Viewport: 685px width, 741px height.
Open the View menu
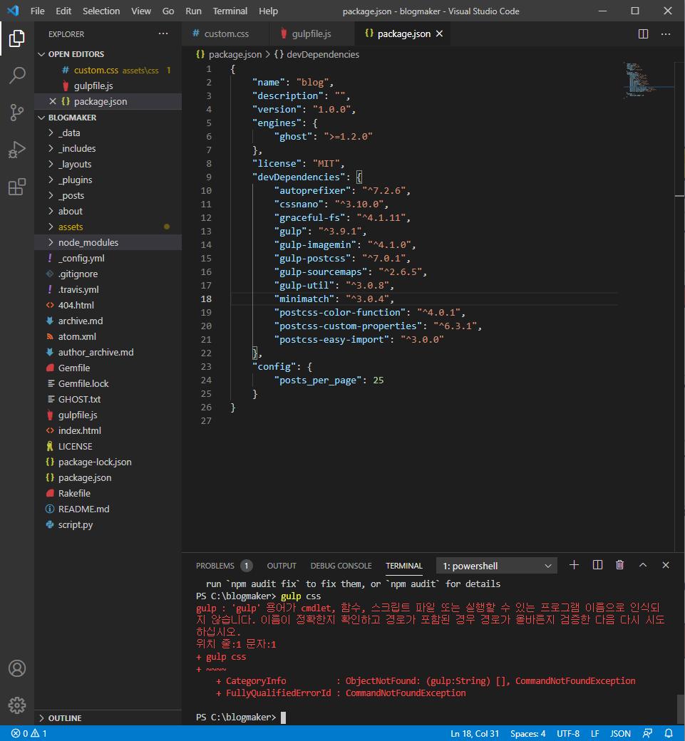pos(141,11)
